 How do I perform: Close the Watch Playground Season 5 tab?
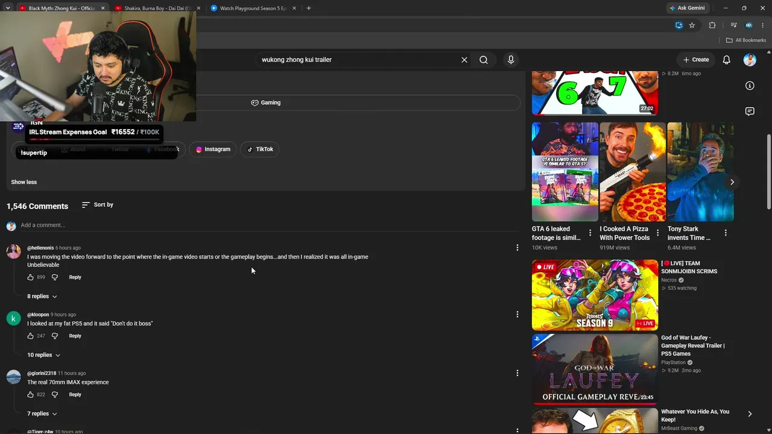tap(294, 8)
